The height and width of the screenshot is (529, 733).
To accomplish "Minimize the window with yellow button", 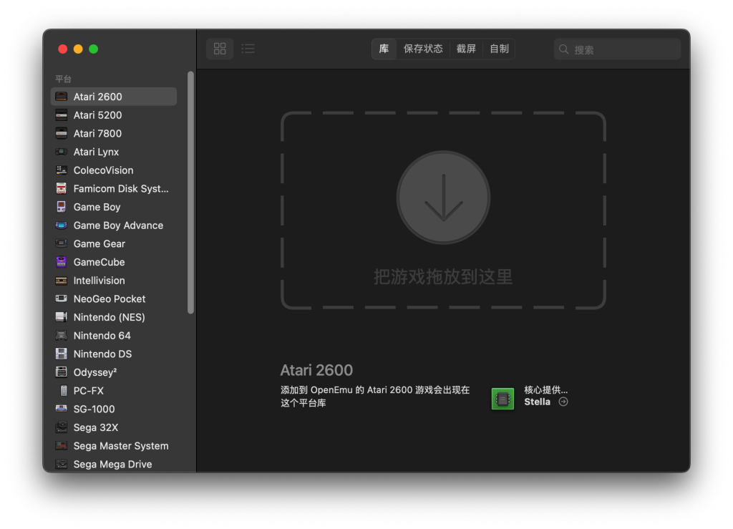I will pos(78,49).
